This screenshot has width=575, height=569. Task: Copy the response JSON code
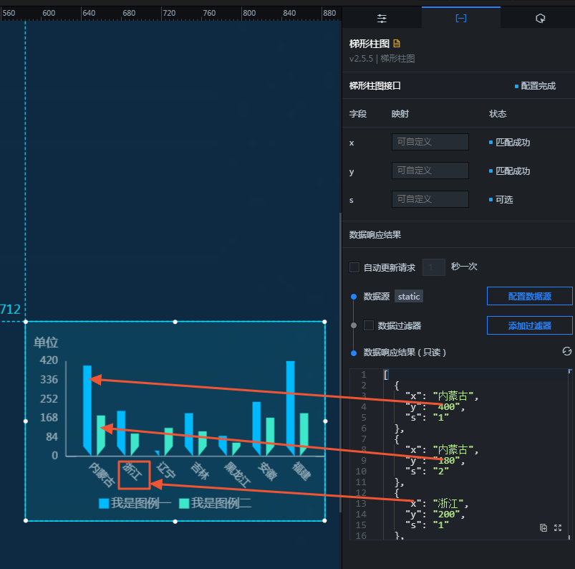coord(543,528)
